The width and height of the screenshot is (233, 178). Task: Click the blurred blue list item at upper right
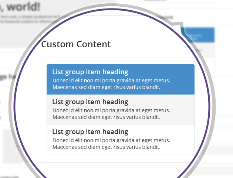[198, 35]
